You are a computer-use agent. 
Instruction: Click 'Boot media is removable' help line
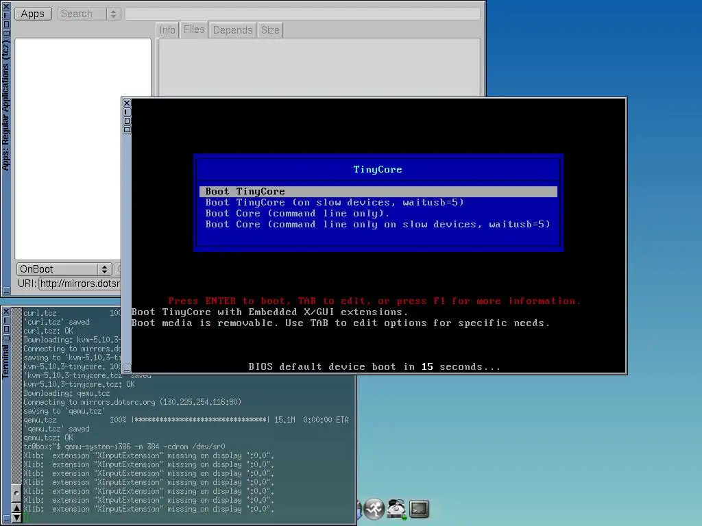tap(340, 323)
